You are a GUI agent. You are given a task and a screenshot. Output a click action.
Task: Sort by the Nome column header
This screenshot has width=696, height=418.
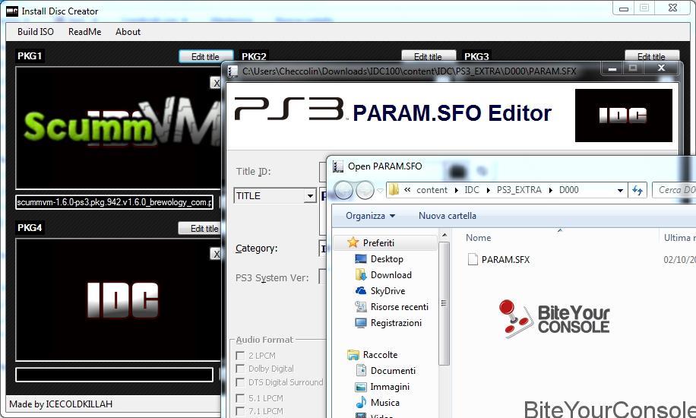tap(478, 238)
